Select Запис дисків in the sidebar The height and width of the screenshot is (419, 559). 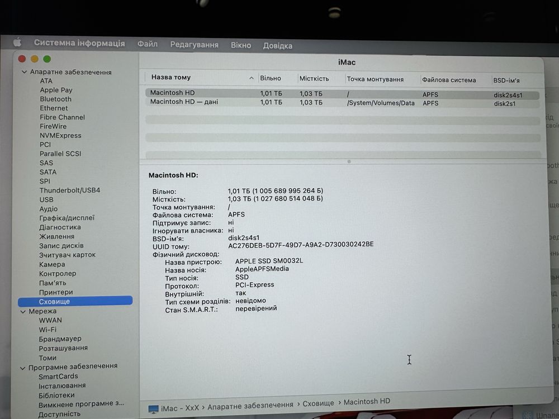click(61, 246)
